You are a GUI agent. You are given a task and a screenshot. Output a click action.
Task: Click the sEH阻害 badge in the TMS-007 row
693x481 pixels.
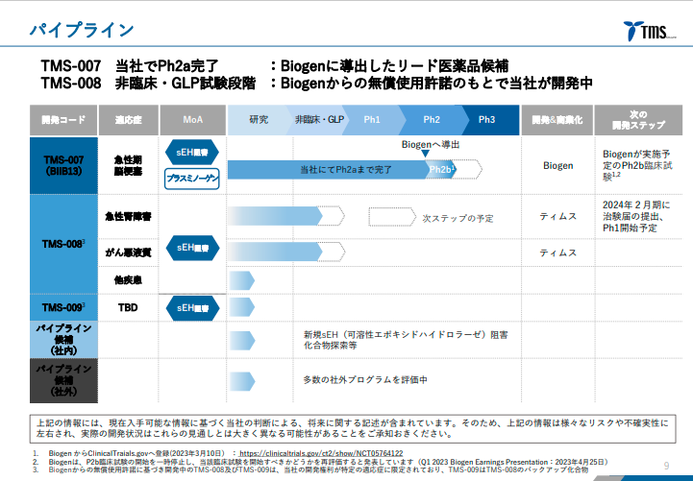[192, 152]
